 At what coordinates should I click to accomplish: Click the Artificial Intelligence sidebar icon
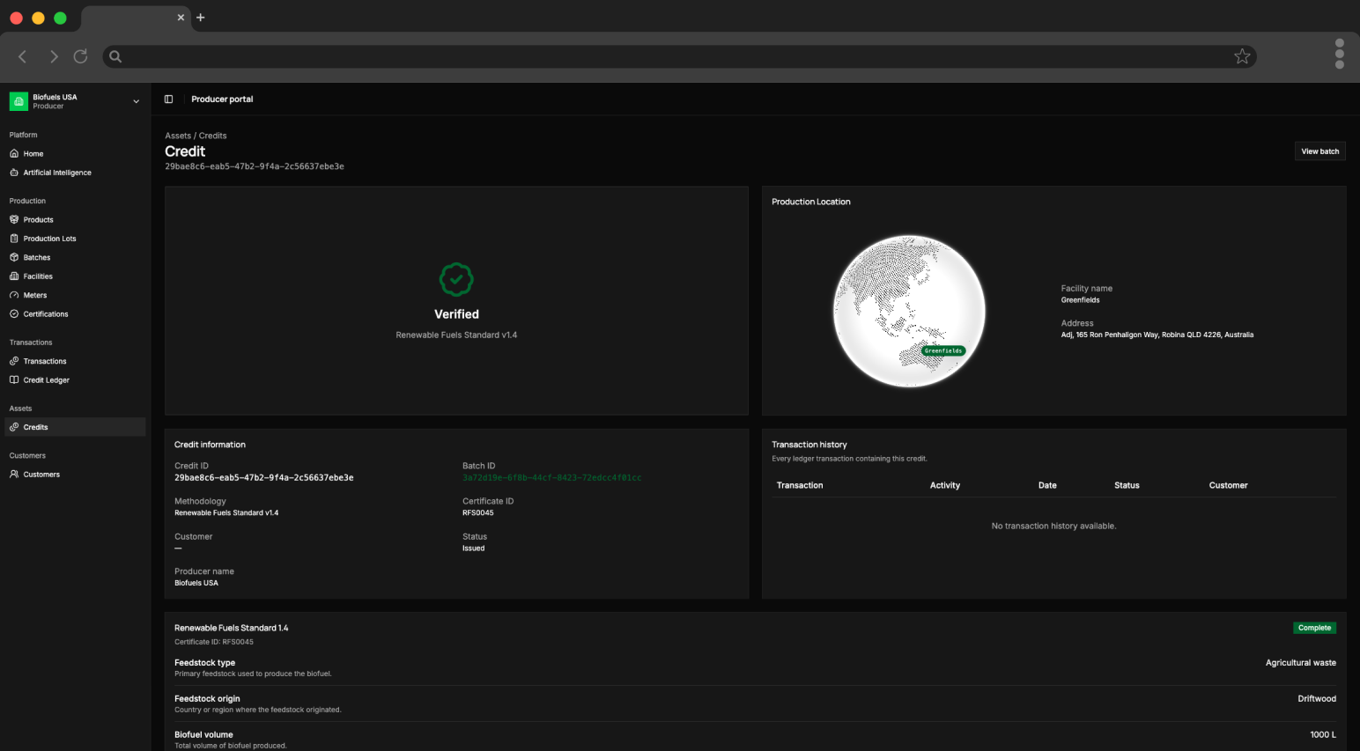coord(14,173)
